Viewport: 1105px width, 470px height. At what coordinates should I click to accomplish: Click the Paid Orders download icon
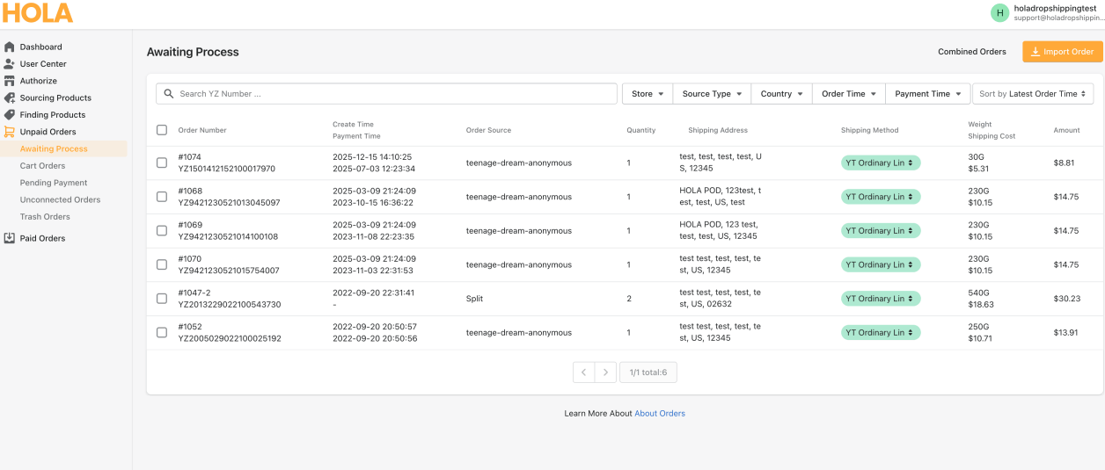click(x=10, y=238)
